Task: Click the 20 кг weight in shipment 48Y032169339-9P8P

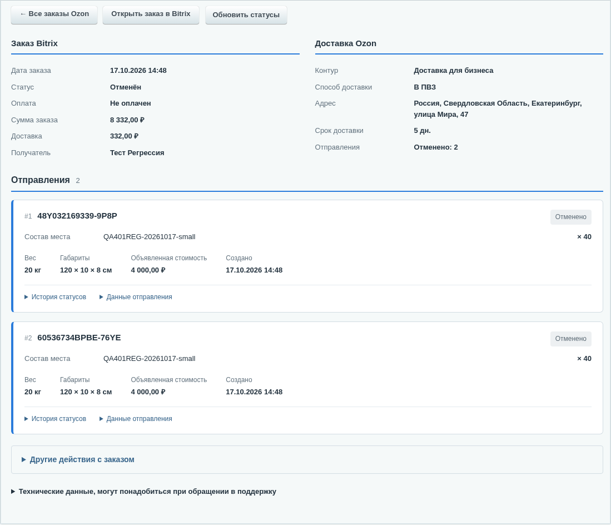Action: pyautogui.click(x=33, y=270)
